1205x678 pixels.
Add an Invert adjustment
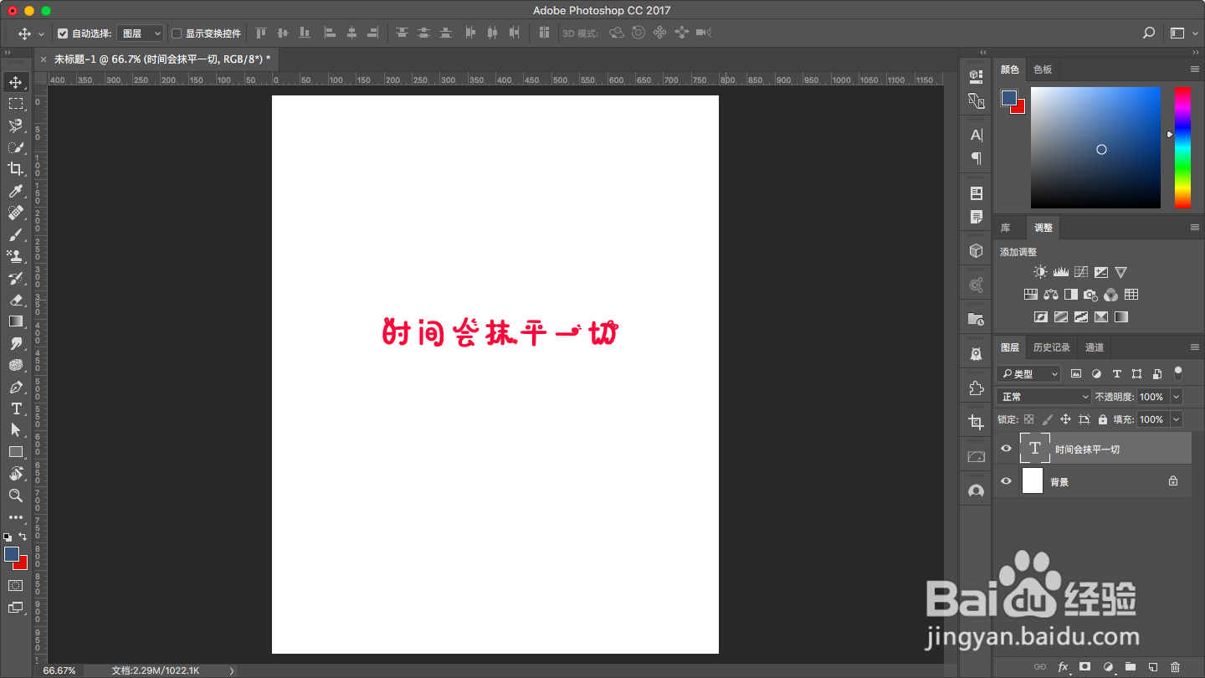click(1041, 317)
